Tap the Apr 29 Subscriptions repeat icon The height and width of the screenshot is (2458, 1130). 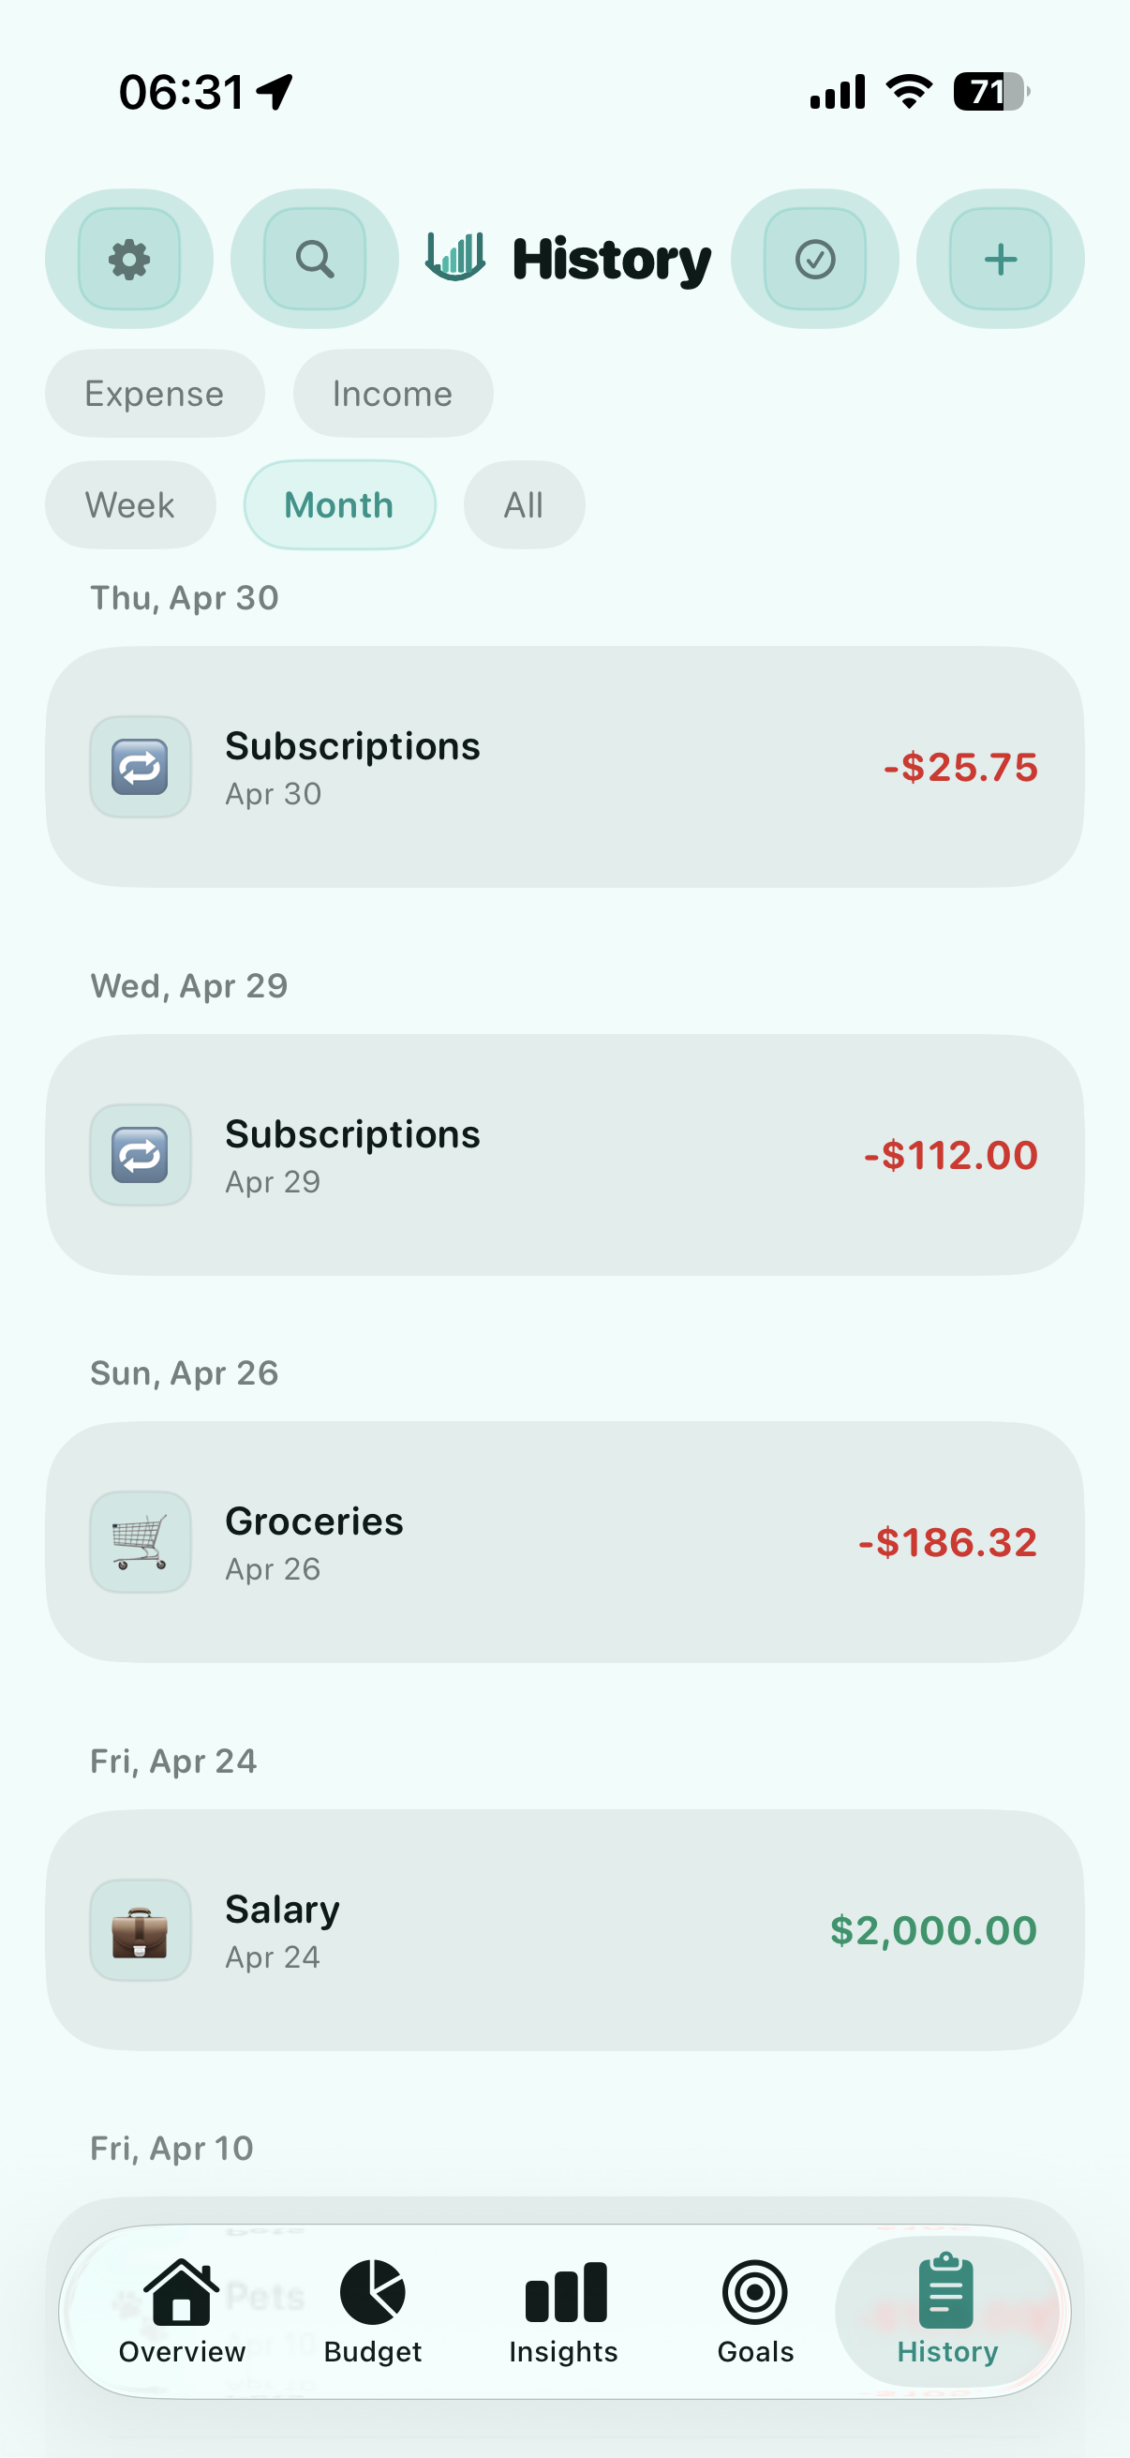point(141,1155)
